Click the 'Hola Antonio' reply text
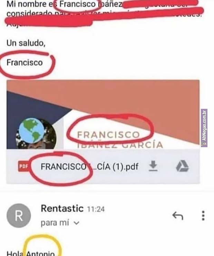 [x=31, y=253]
